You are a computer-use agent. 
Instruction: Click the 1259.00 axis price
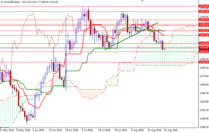click(204, 85)
